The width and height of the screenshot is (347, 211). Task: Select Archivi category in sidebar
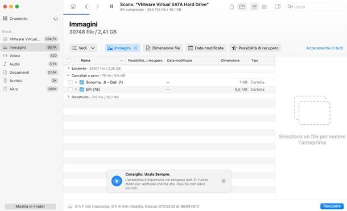tap(30, 81)
